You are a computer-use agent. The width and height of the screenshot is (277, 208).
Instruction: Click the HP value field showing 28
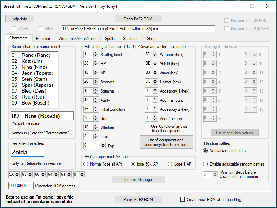[88, 63]
